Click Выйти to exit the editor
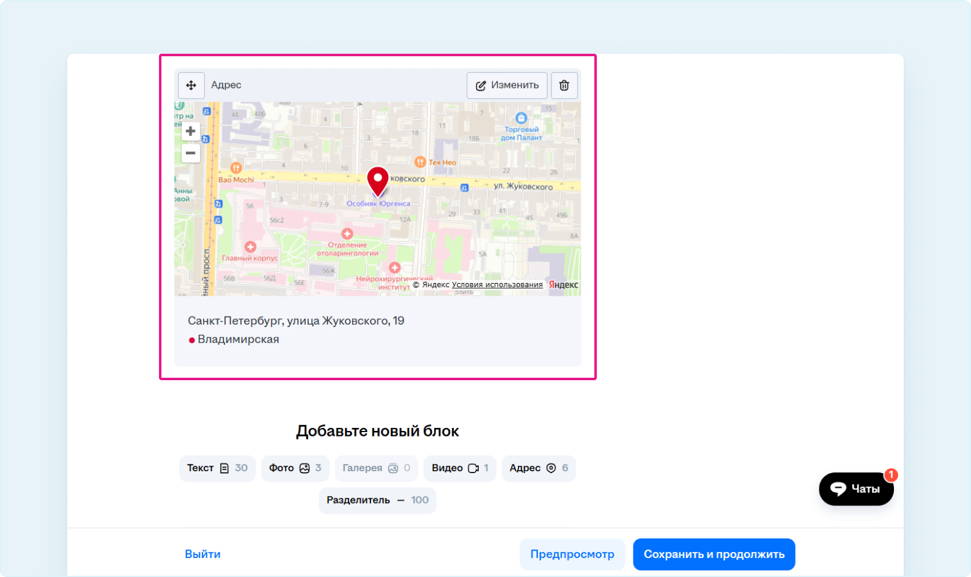This screenshot has width=971, height=577. pos(202,554)
